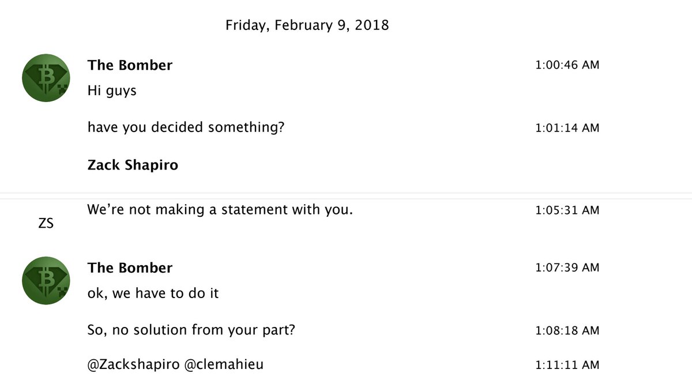
Task: Click the Friday, February 9, 2018 date header
Action: coord(307,25)
